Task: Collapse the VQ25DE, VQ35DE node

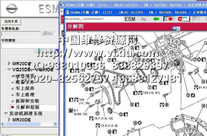Action: click(x=9, y=70)
